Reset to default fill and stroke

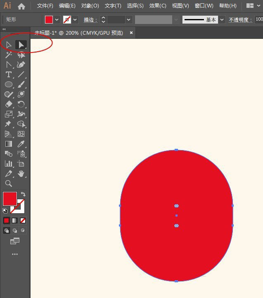[x=5, y=210]
